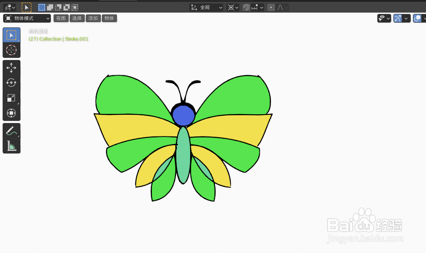Select the Move tool

[11, 67]
